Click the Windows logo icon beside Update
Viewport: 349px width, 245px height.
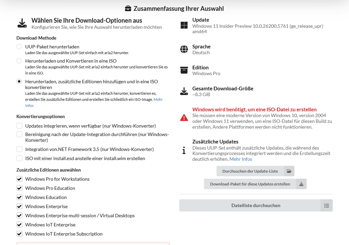click(184, 25)
